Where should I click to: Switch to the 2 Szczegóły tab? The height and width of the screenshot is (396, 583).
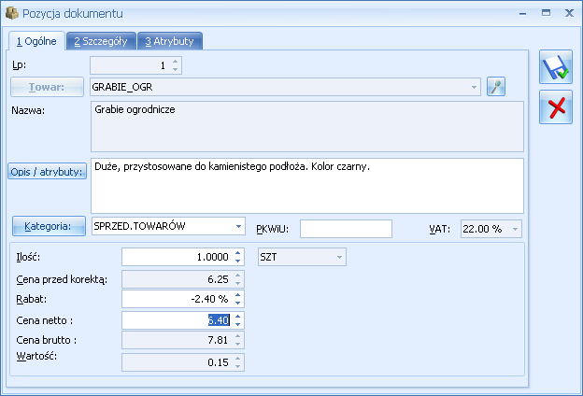click(x=101, y=41)
